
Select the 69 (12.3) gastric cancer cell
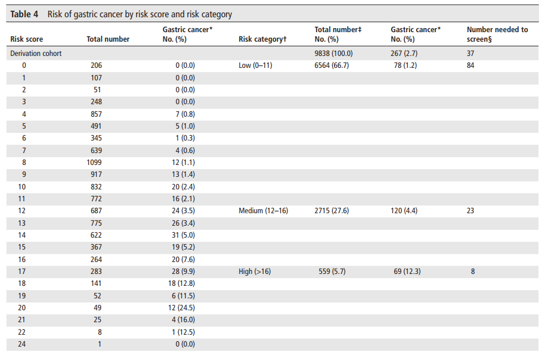pyautogui.click(x=407, y=272)
